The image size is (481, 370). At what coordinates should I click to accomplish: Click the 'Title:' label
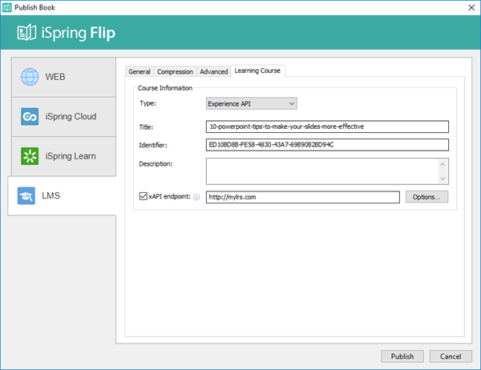click(x=146, y=127)
